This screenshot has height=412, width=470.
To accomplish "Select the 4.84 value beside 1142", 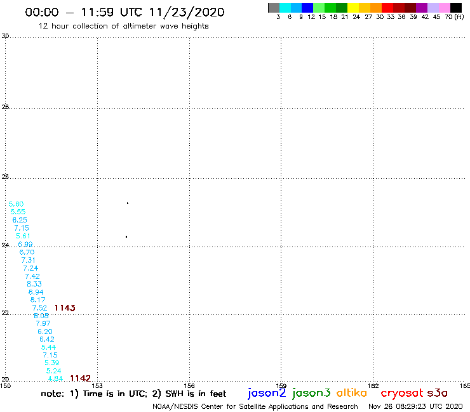I will pos(55,378).
